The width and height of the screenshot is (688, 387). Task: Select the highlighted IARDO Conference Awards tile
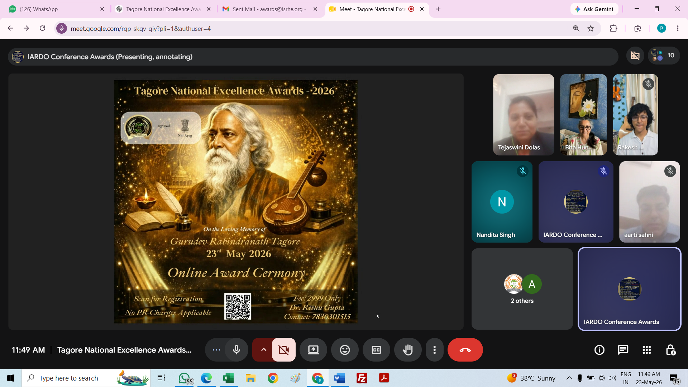(x=629, y=289)
